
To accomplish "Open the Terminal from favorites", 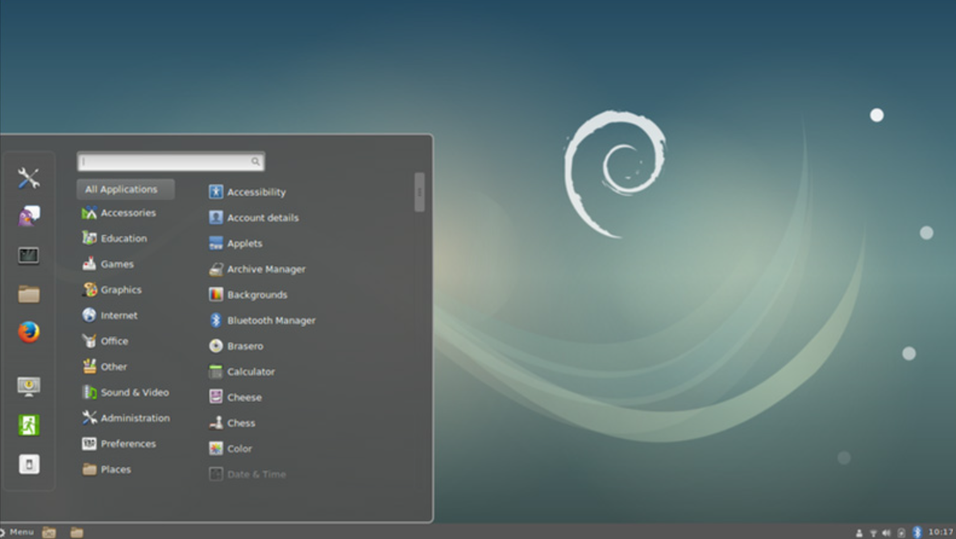I will pos(29,255).
